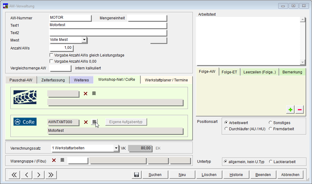Choose allgemein, kein U.Typ subtype

tap(225, 162)
